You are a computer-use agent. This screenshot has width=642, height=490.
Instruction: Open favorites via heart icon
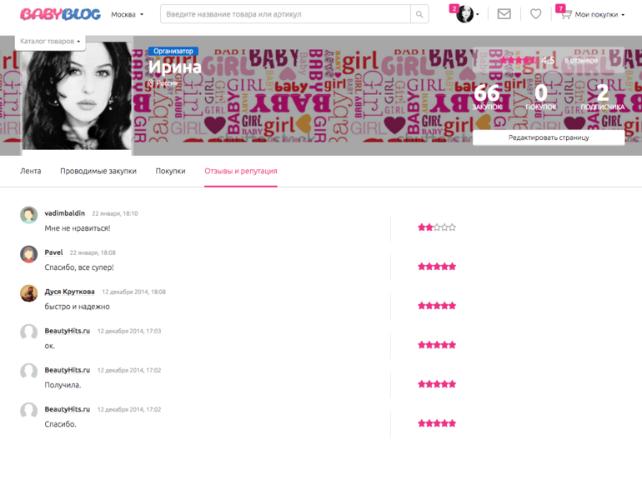tap(535, 14)
